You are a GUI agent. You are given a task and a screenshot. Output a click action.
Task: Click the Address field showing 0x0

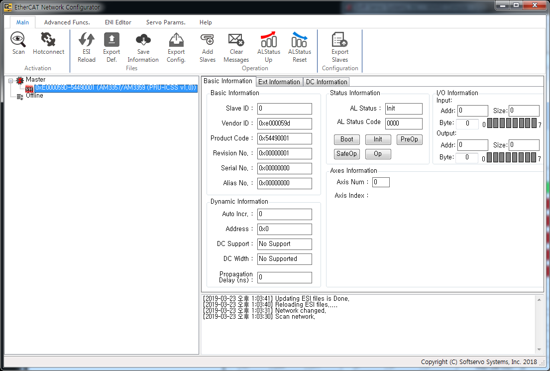point(285,229)
